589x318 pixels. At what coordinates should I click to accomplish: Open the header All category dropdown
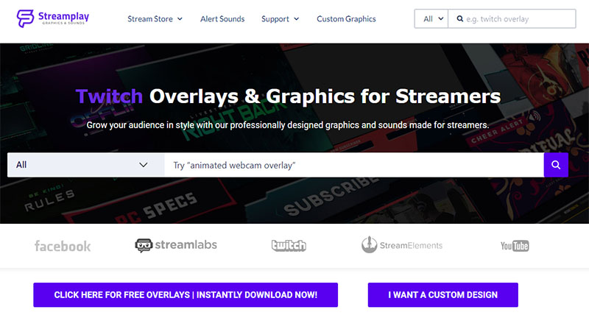pos(431,19)
